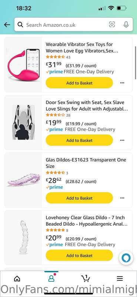
Task: Tap the back arrow icon
Action: tap(7, 25)
